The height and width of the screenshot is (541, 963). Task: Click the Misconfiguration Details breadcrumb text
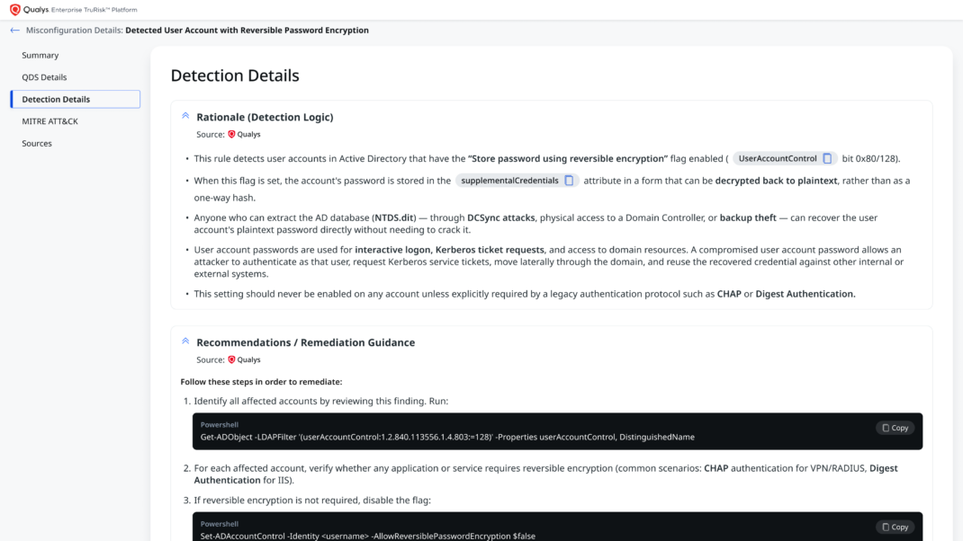point(75,30)
